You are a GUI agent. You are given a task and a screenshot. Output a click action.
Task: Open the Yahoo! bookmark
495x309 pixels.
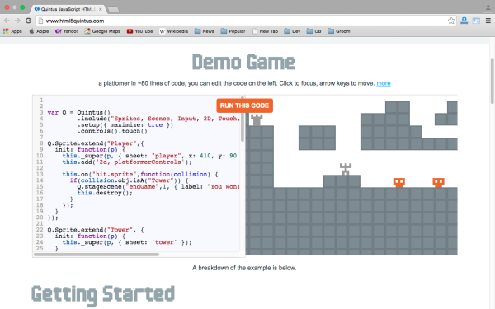(x=66, y=31)
